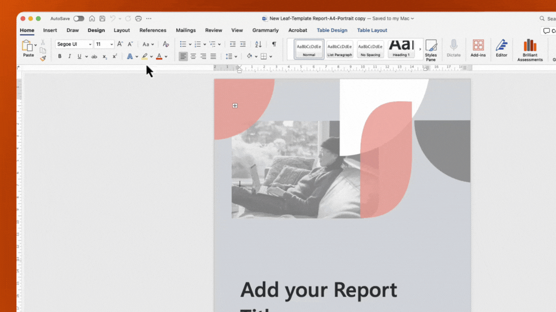The width and height of the screenshot is (556, 312).
Task: Open the References tab
Action: [153, 30]
